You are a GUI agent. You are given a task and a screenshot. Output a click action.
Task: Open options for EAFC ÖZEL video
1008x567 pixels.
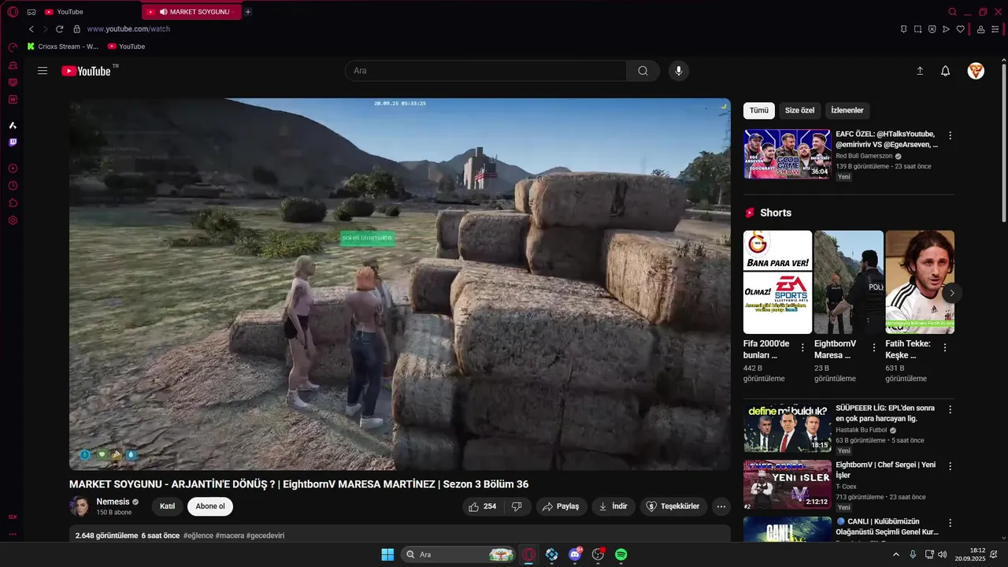pos(950,135)
